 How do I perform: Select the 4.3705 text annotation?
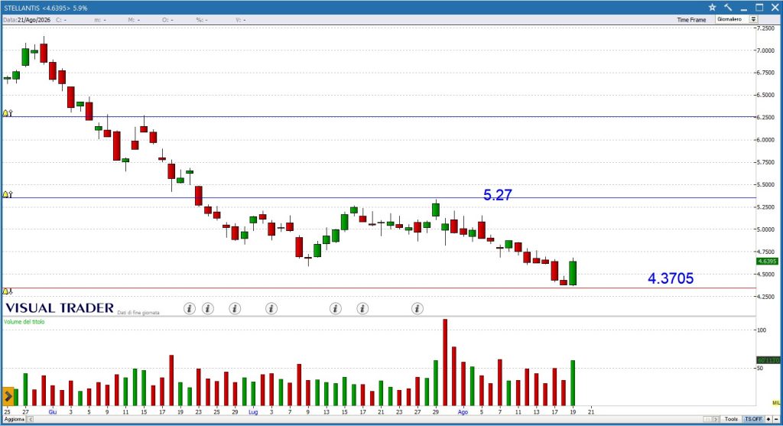(671, 278)
